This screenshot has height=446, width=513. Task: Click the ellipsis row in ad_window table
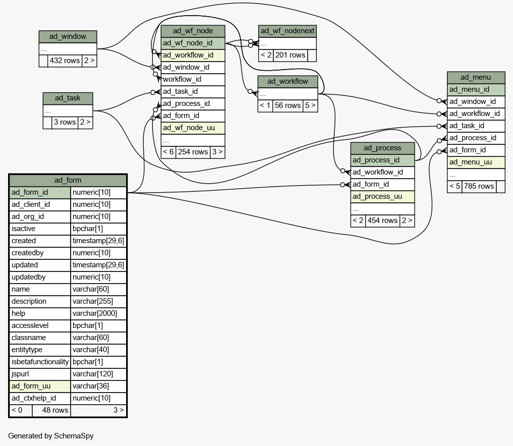click(68, 49)
